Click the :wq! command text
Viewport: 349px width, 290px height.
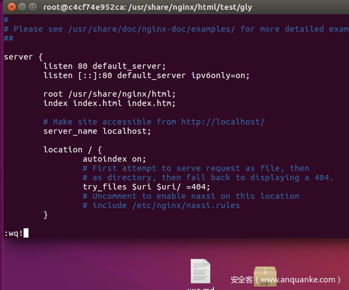[13, 234]
